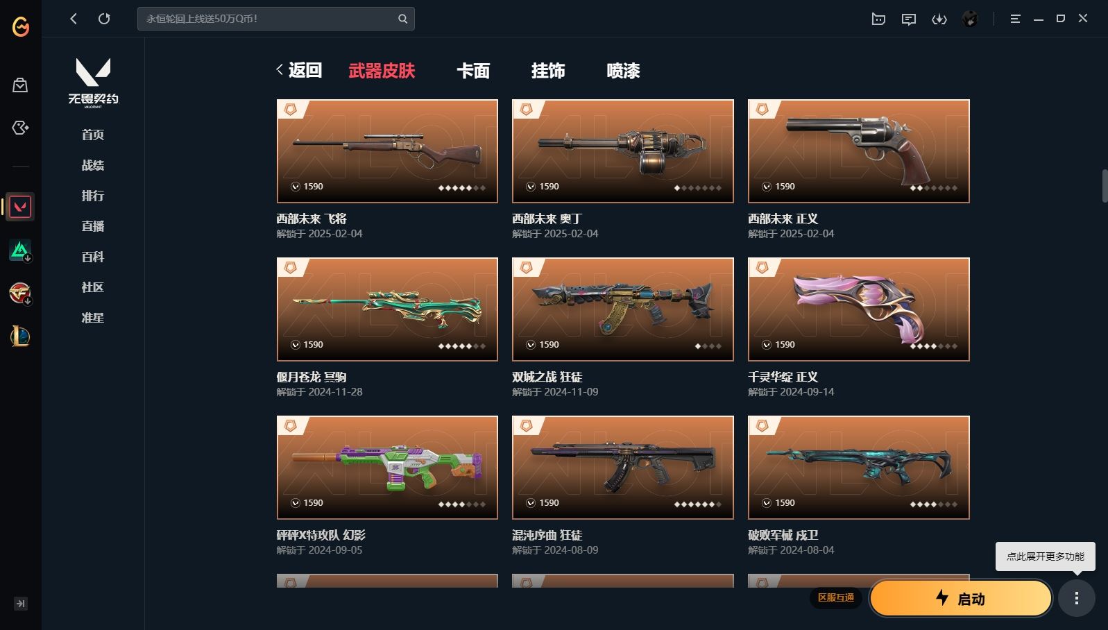This screenshot has width=1108, height=630.
Task: Expand more functions three-dot button
Action: tap(1077, 598)
